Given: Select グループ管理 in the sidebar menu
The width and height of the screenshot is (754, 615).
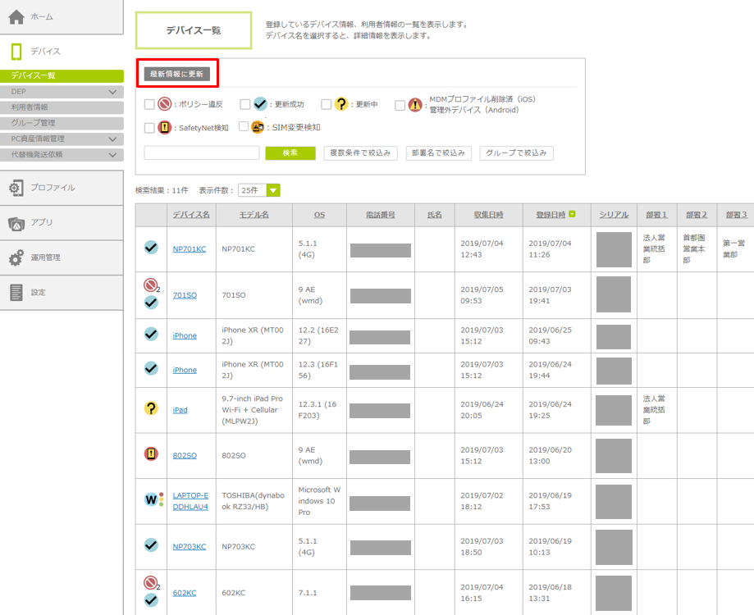Looking at the screenshot, I should (x=33, y=123).
